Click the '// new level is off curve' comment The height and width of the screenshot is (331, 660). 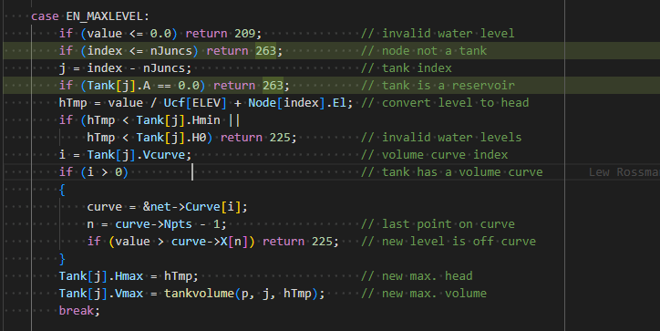(449, 242)
